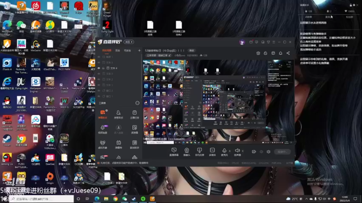Click the share icon in stream header
Image resolution: width=362 pixels, height=203 pixels.
point(288,53)
